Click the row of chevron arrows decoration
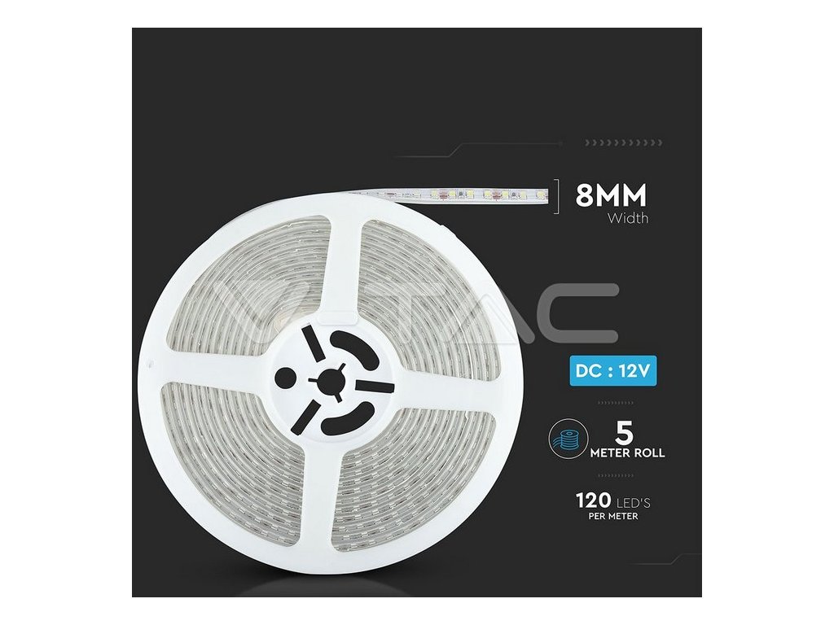The height and width of the screenshot is (625, 834). click(x=623, y=142)
